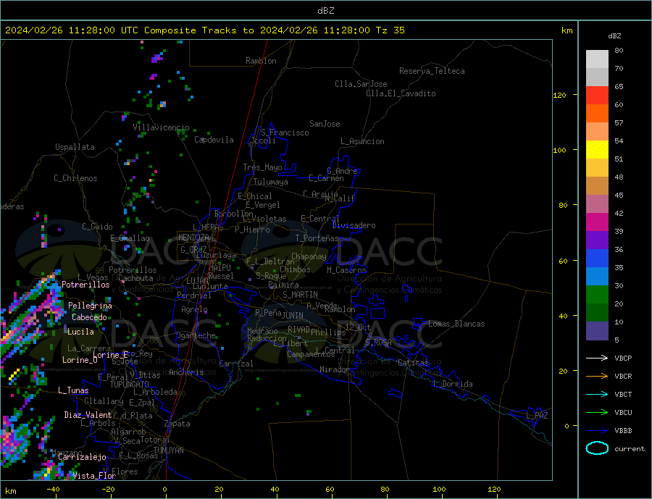Click the light blue 35 dBZ swatch

click(597, 276)
